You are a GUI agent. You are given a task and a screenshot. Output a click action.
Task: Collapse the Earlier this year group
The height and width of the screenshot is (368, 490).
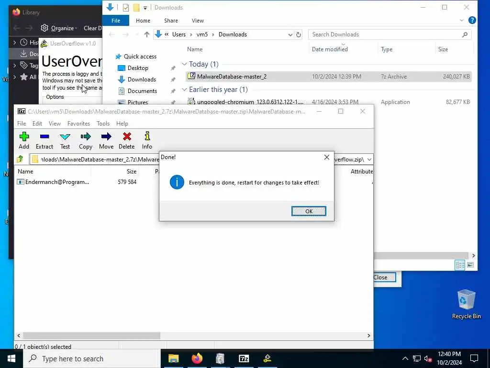click(184, 90)
